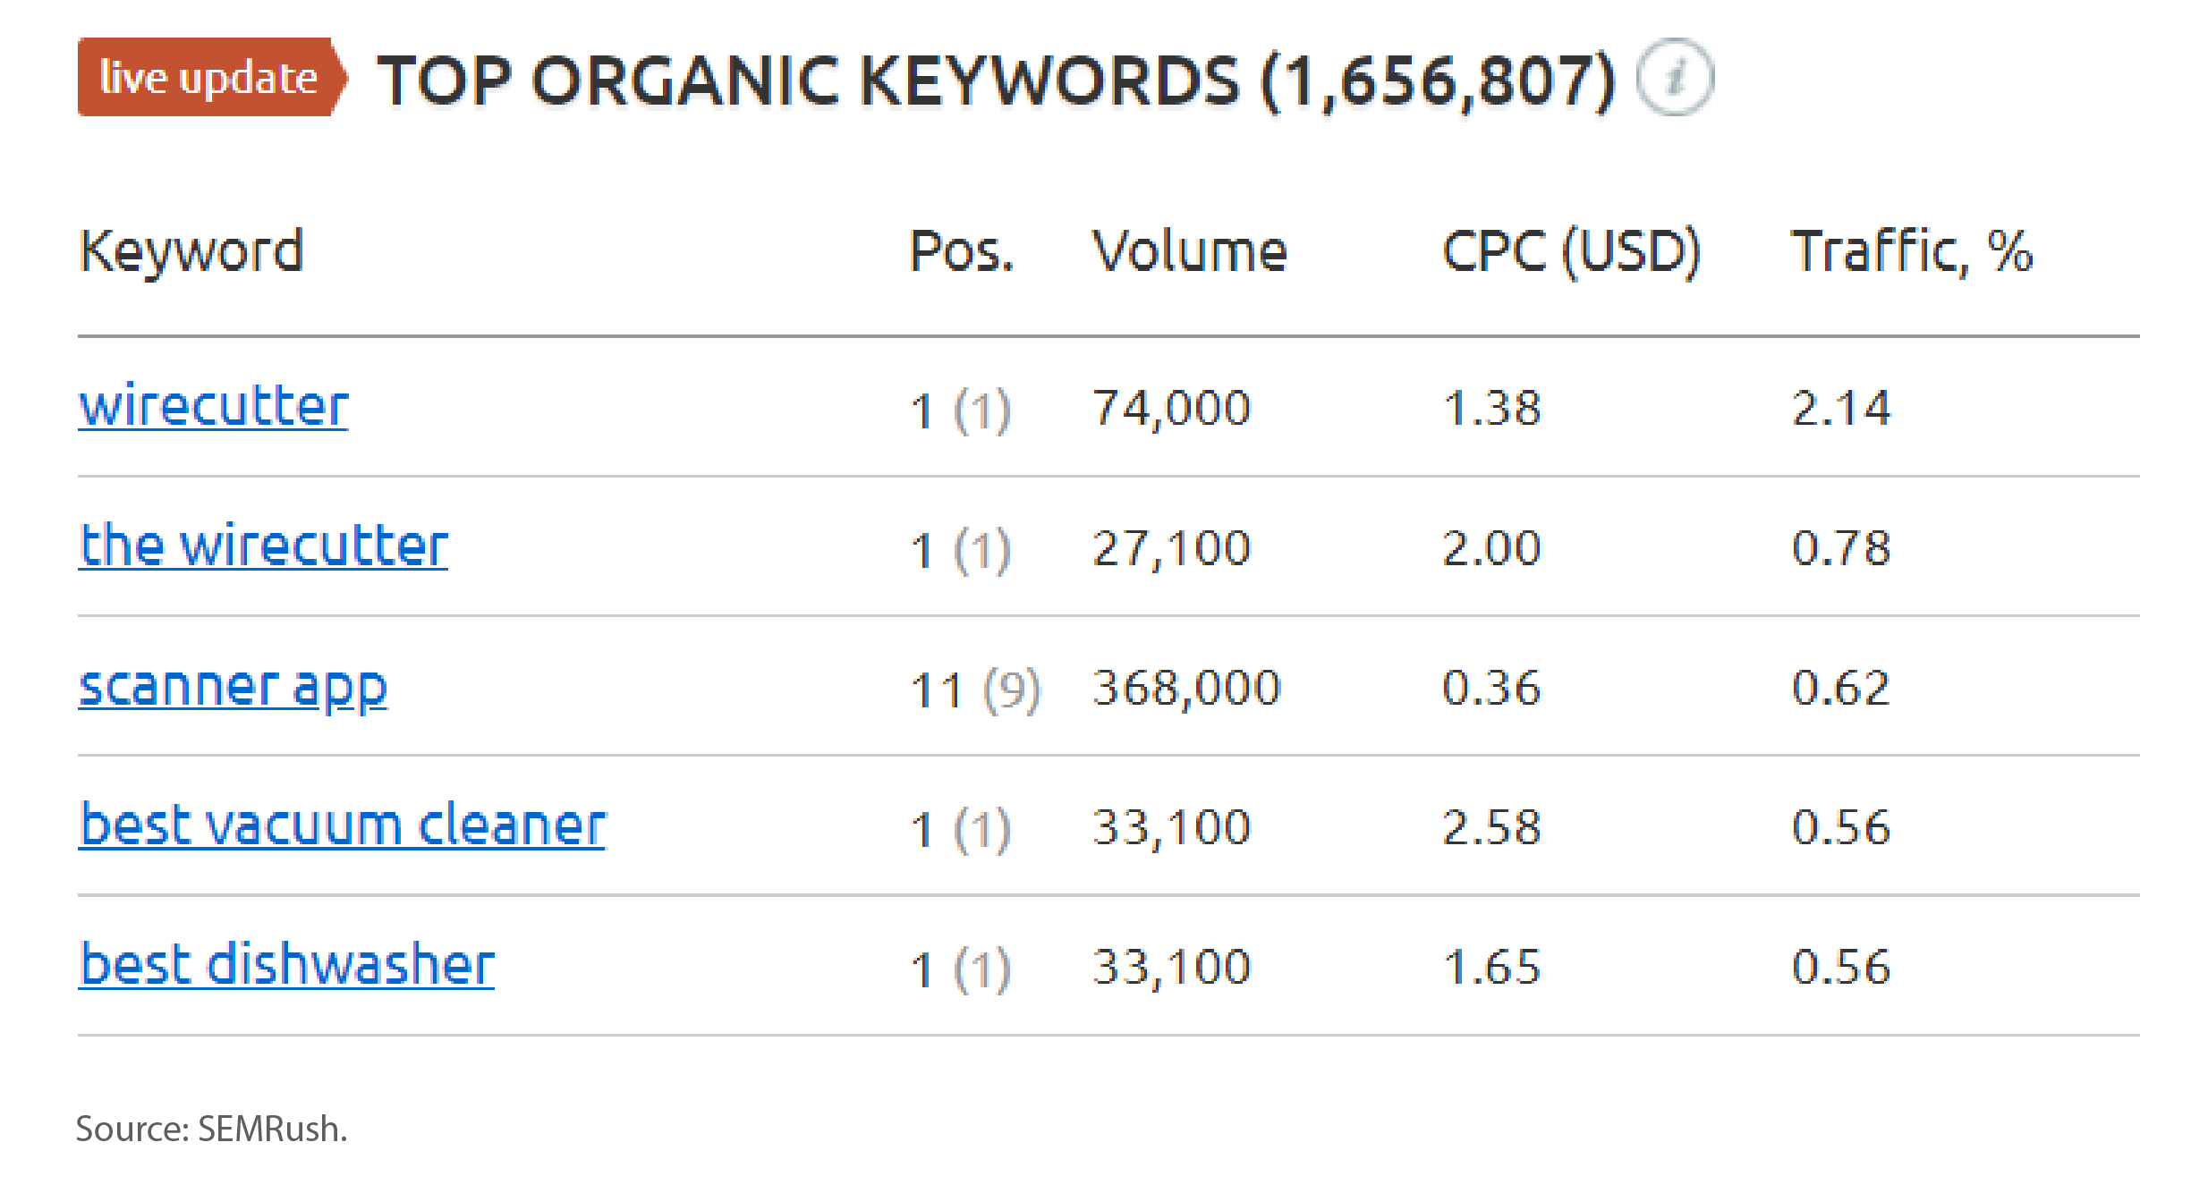Click the Top Organic Keywords title
2208x1193 pixels.
click(996, 80)
